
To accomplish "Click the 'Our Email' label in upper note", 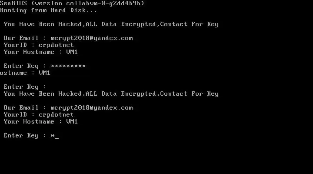I will pos(21,38).
